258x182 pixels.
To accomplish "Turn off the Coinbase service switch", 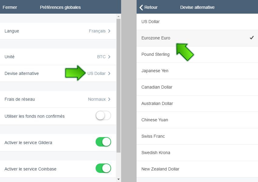I will 103,168.
